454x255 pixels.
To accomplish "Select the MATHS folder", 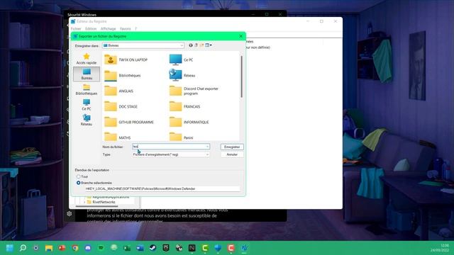I will point(118,137).
